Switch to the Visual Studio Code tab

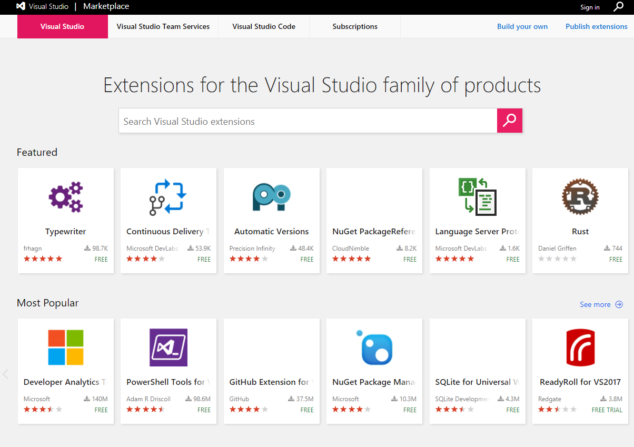click(x=264, y=26)
